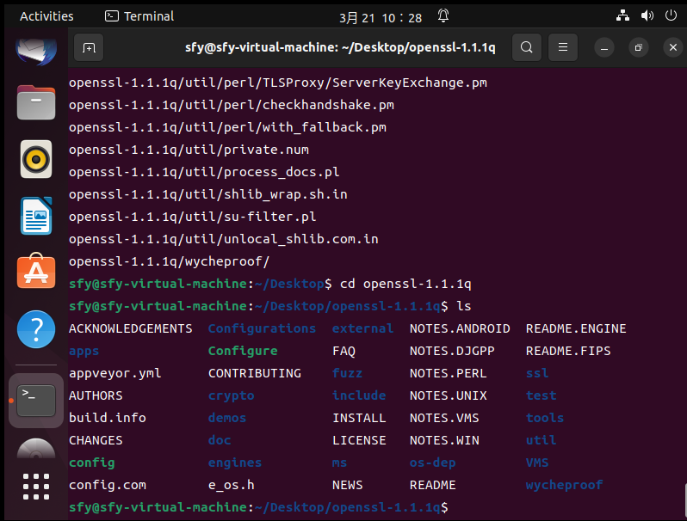Screen dimensions: 687x521
Task: Open LibreOffice Writer from the dock
Action: pos(36,216)
